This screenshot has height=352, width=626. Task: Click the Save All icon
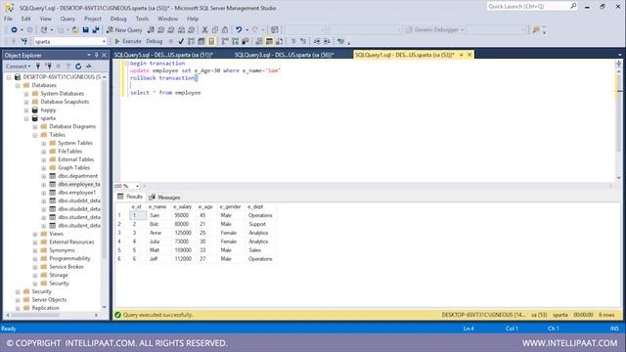pos(96,30)
